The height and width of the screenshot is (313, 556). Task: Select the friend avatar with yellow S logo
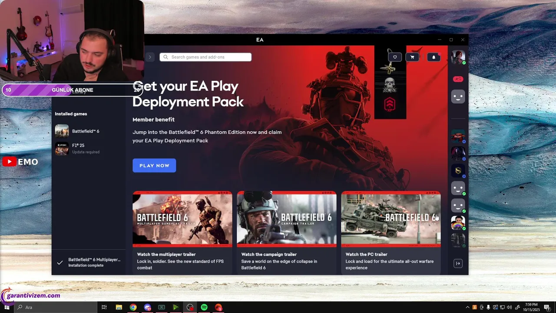pyautogui.click(x=458, y=170)
